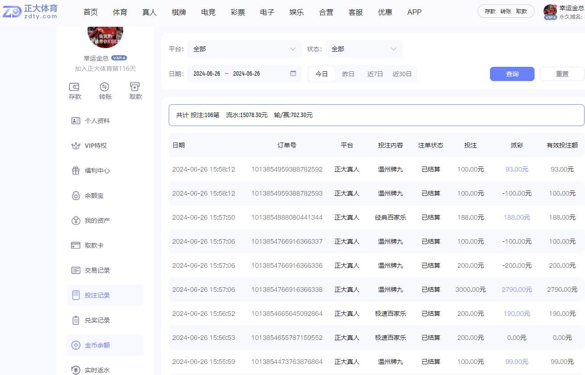Screen dimensions: 585x375
Task: Open VIP特权 privileges via its crown icon
Action: [x=76, y=145]
